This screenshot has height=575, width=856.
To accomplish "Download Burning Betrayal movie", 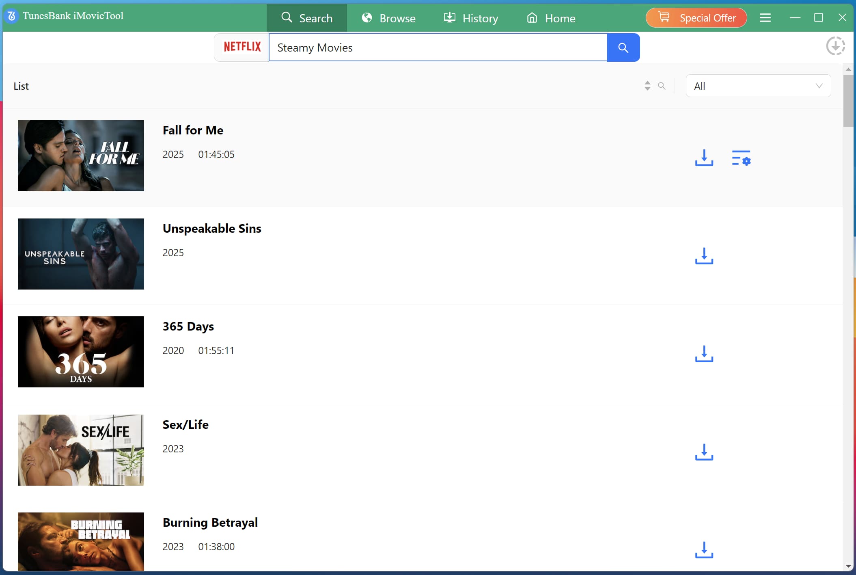I will (704, 550).
